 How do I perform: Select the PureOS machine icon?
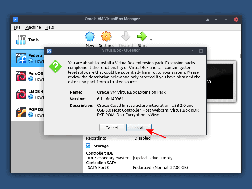(x=21, y=76)
